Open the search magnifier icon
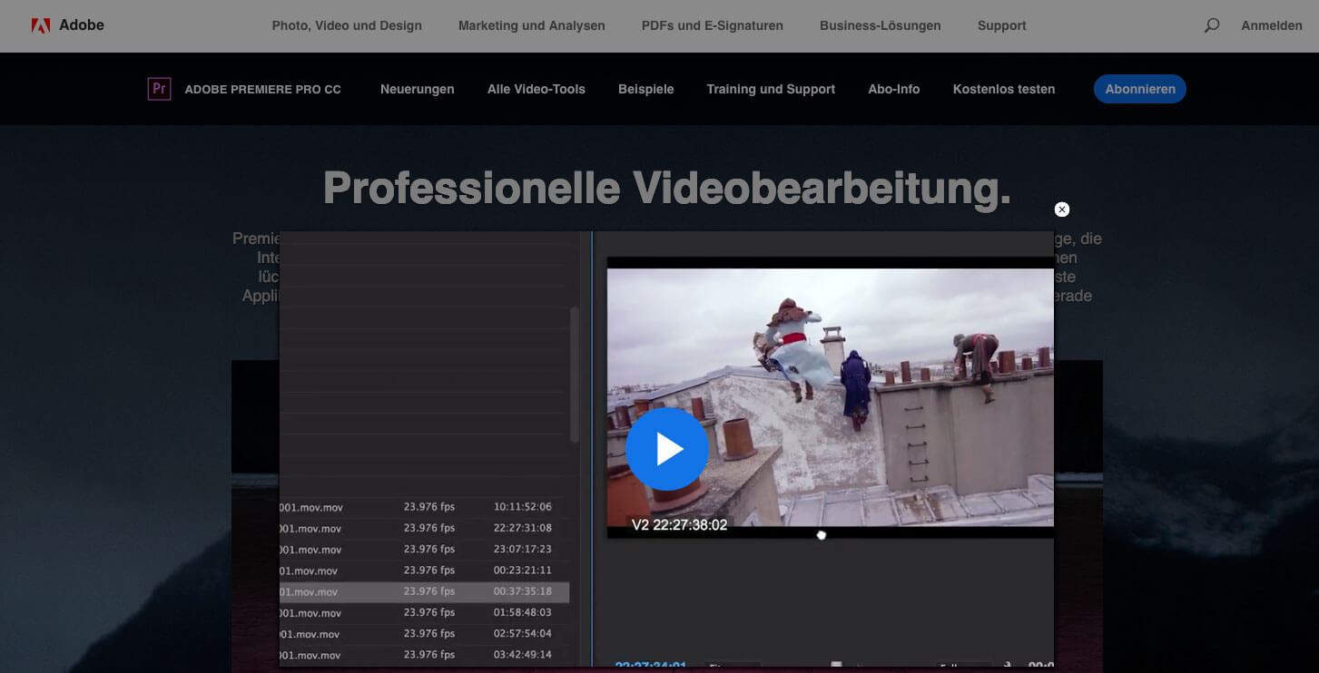 click(1211, 25)
